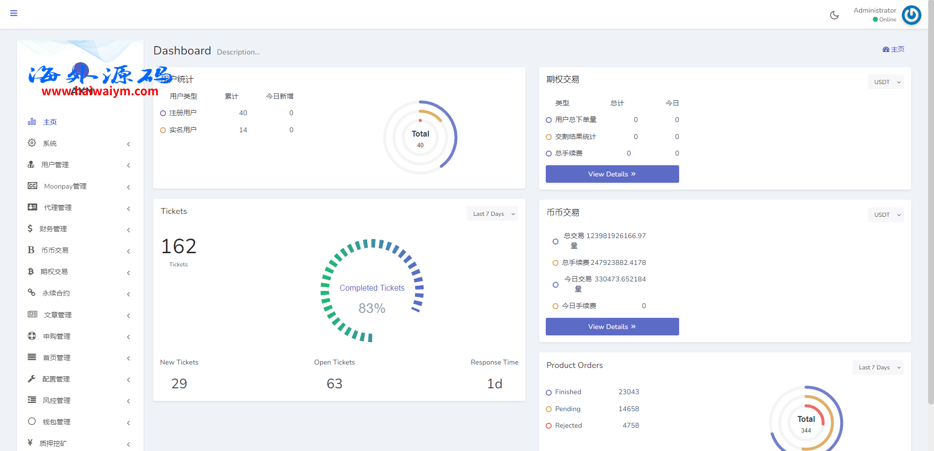Expand the 代理管理 submenu chevron
Viewport: 934px width, 451px height.
pyautogui.click(x=128, y=208)
